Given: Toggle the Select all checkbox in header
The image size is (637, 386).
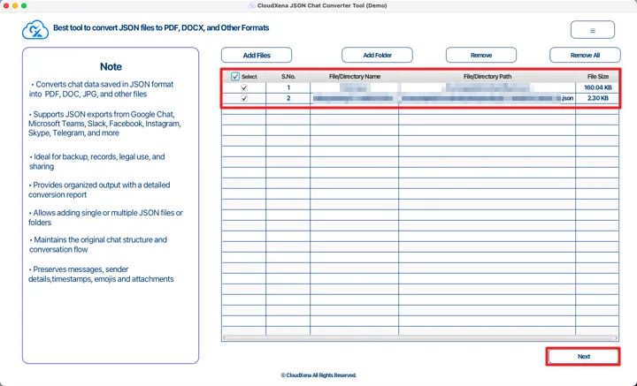Looking at the screenshot, I should tap(235, 77).
